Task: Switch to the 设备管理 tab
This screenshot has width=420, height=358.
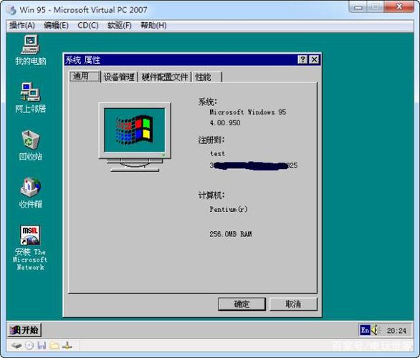Action: click(x=119, y=77)
